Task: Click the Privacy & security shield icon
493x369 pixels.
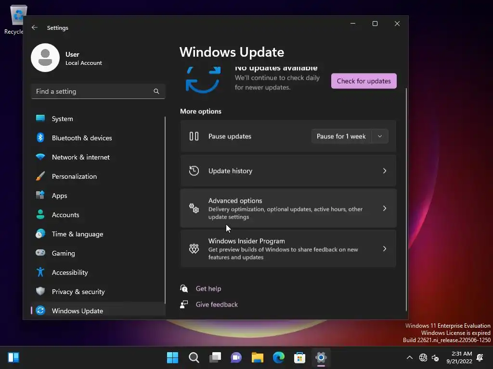Action: pos(40,291)
